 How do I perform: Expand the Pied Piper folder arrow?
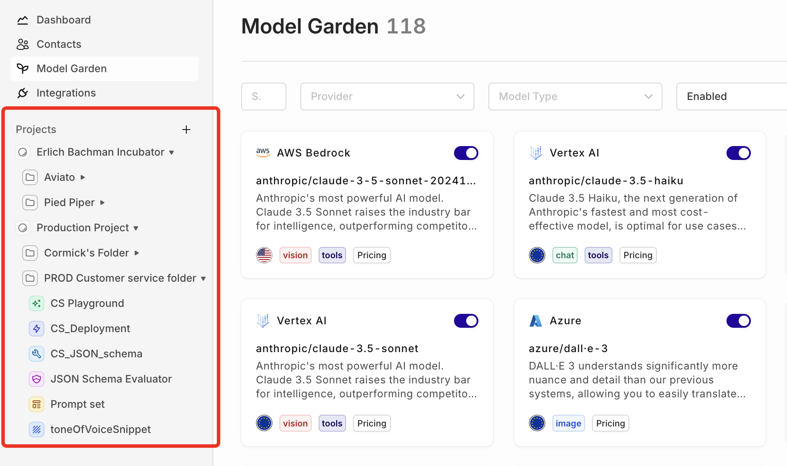click(x=102, y=203)
